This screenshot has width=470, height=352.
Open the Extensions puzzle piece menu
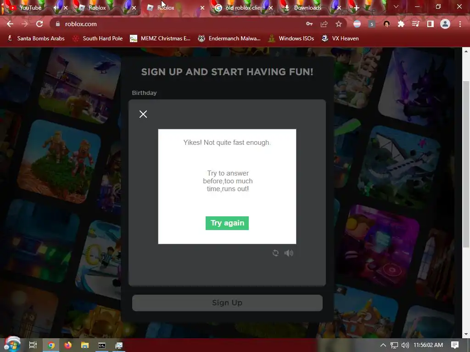[401, 24]
